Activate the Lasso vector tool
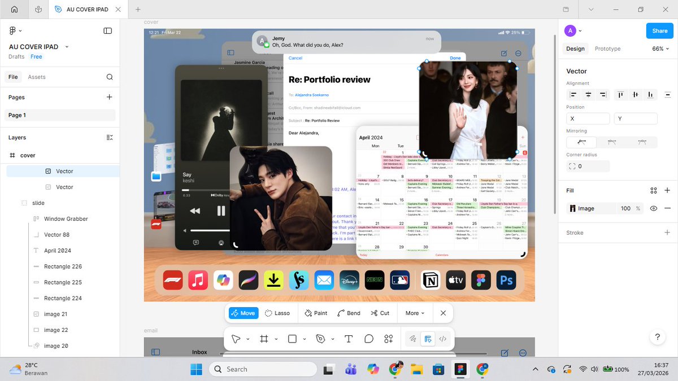The image size is (678, 381). tap(277, 313)
